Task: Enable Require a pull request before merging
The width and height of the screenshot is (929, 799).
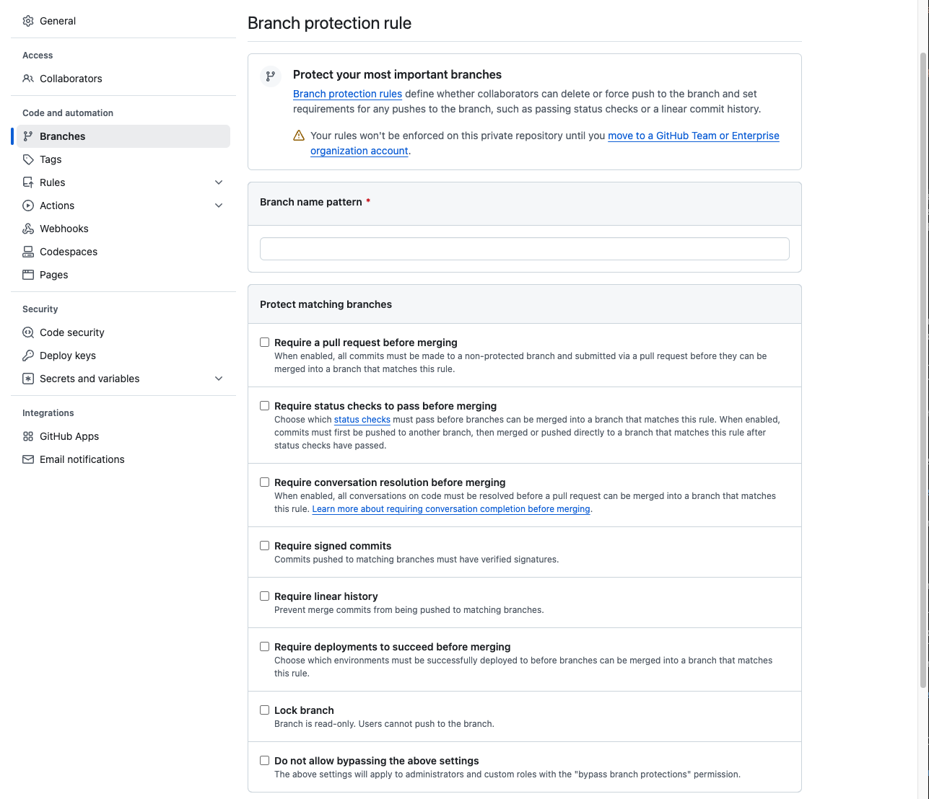Action: coord(264,342)
